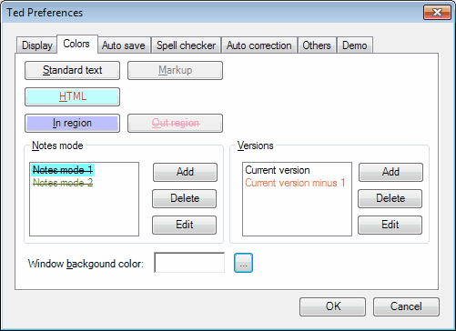Close the Ted Preferences window
456x331 pixels.
(x=437, y=13)
